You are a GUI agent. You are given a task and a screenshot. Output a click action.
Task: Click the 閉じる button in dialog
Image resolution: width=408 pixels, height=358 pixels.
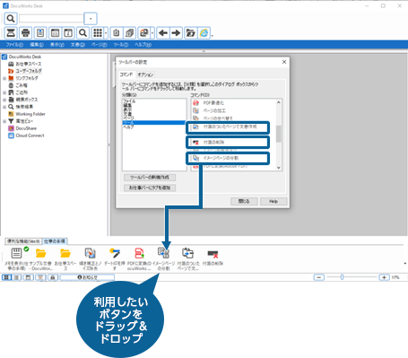(x=244, y=201)
